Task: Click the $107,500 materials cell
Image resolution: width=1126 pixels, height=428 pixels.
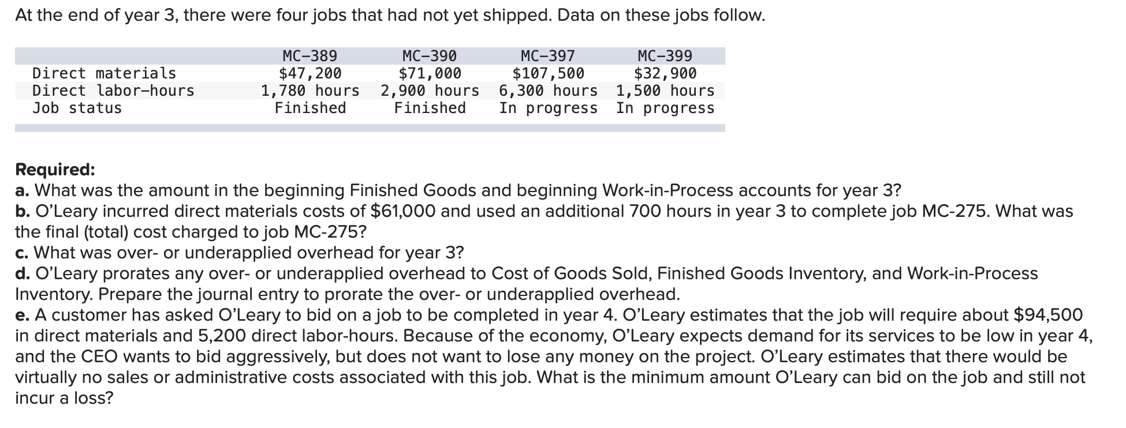Action: click(549, 73)
